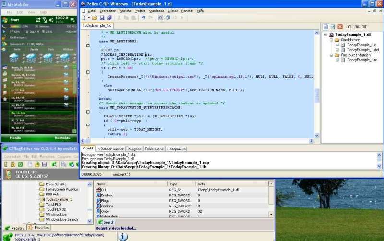Click the Undo arrow in Pelles C toolbar
384x241 pixels.
[143, 18]
